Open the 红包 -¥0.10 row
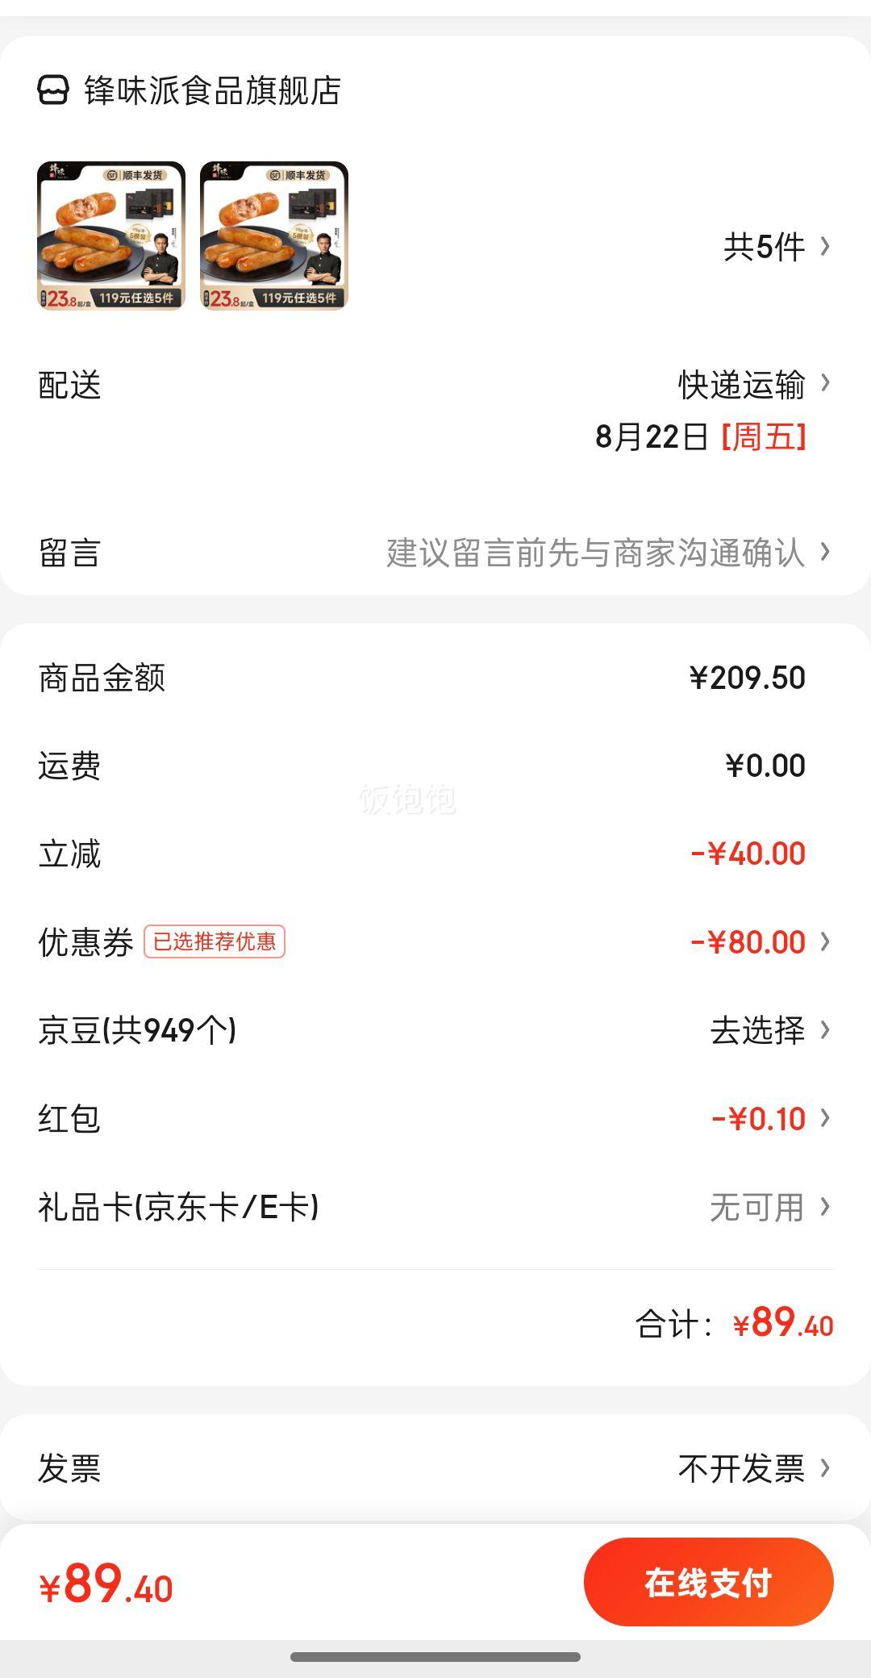 coord(435,1119)
